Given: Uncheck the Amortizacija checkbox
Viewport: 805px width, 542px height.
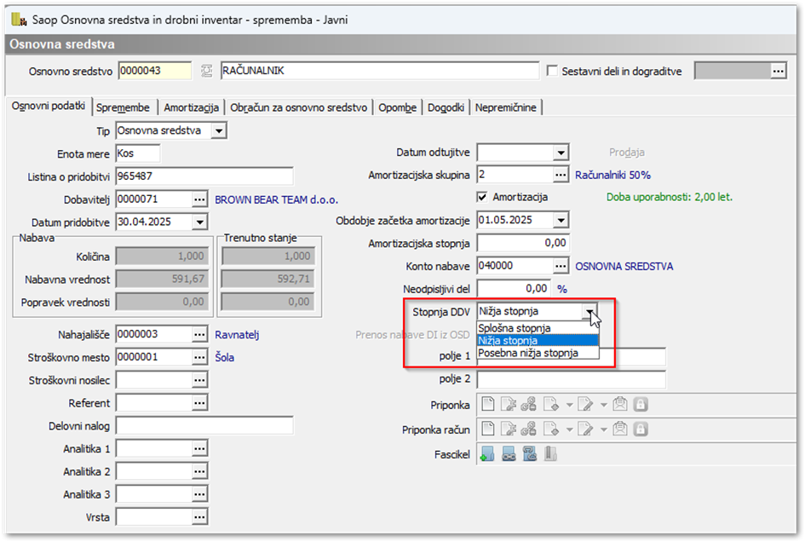Looking at the screenshot, I should pyautogui.click(x=484, y=197).
